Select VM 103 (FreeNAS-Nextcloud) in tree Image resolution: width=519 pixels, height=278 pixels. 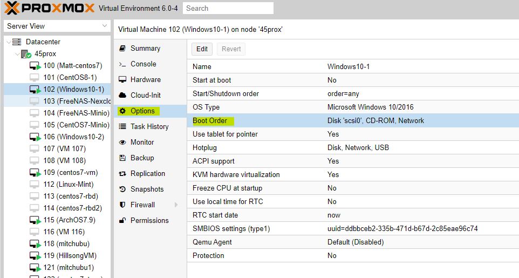57,101
